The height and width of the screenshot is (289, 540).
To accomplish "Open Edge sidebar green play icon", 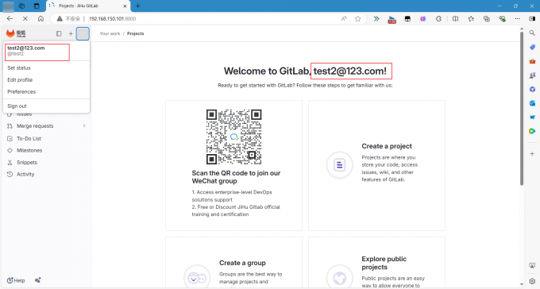I will (x=532, y=131).
